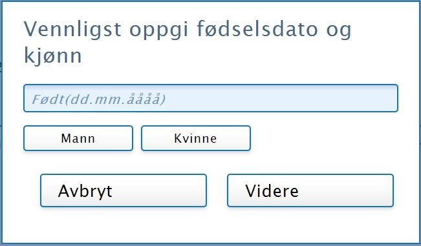This screenshot has width=421, height=246.
Task: Cancel the dialog using Avbryt
Action: [x=124, y=190]
